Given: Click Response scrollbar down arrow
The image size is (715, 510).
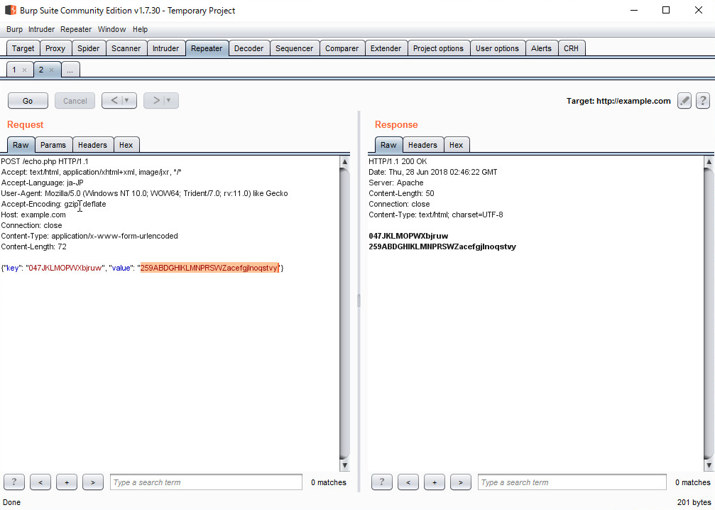Looking at the screenshot, I should [x=709, y=465].
